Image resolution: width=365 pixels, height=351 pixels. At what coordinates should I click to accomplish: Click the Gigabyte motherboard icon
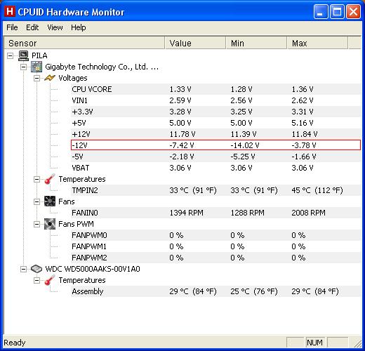tap(36, 67)
